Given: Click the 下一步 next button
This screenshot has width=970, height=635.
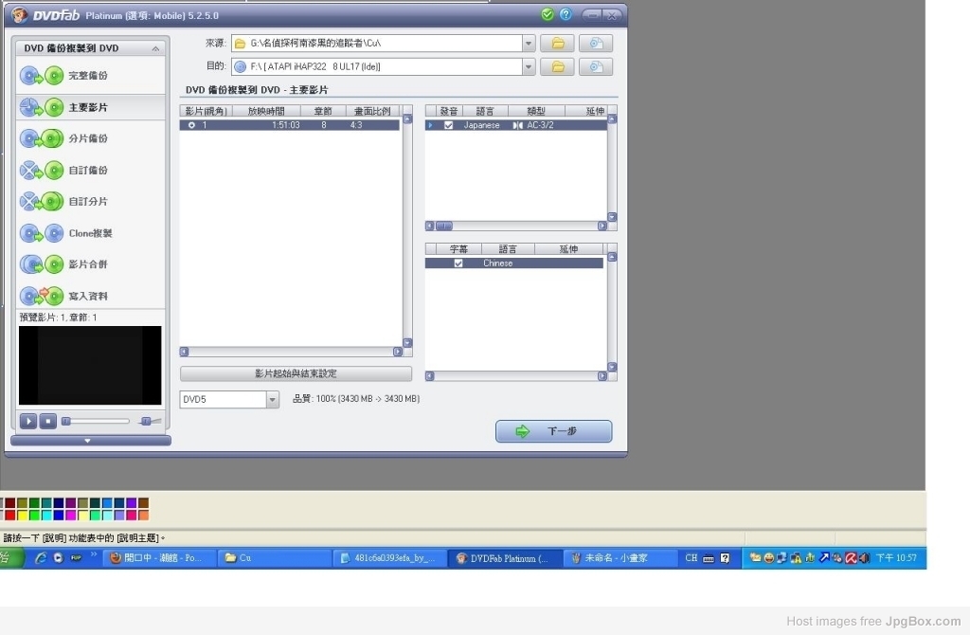Looking at the screenshot, I should pyautogui.click(x=554, y=431).
